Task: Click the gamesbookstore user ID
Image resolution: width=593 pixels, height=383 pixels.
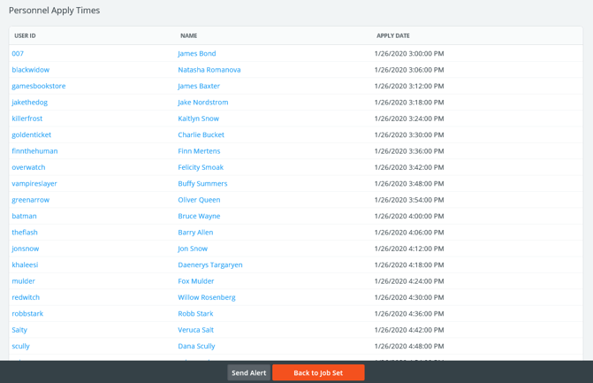Action: (x=38, y=86)
